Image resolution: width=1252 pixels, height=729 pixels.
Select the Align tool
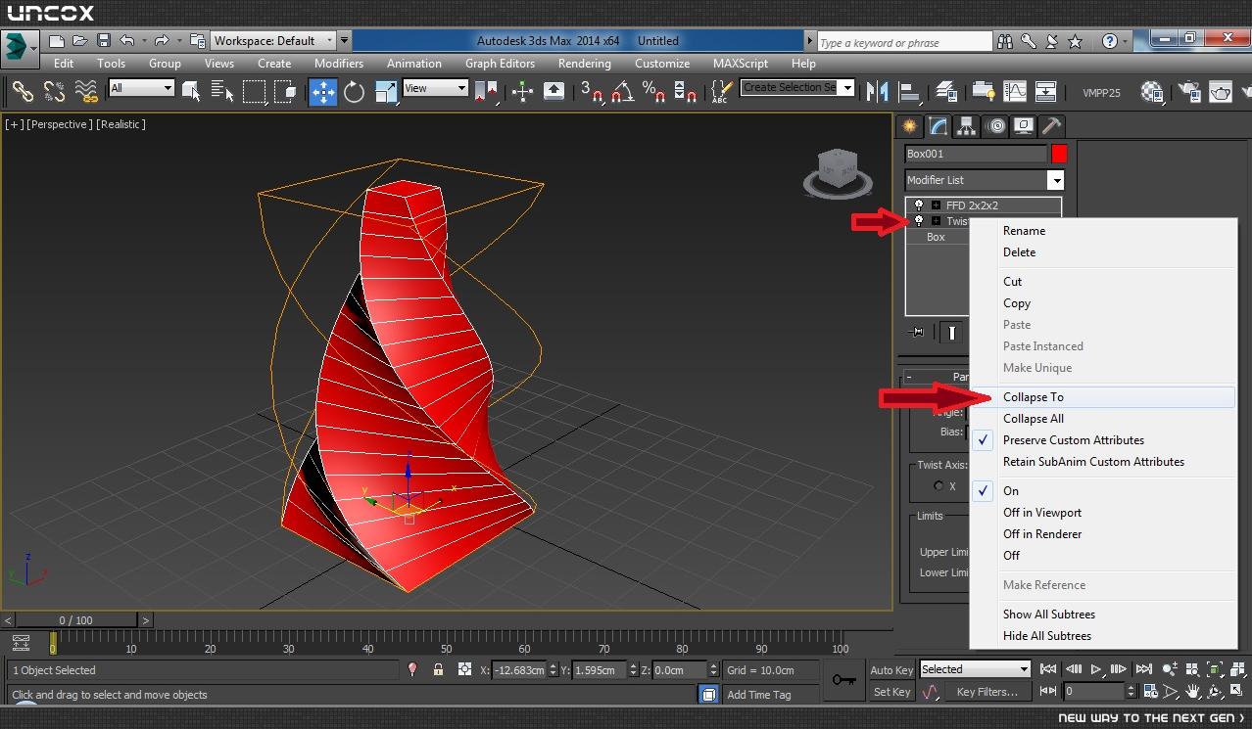(910, 92)
